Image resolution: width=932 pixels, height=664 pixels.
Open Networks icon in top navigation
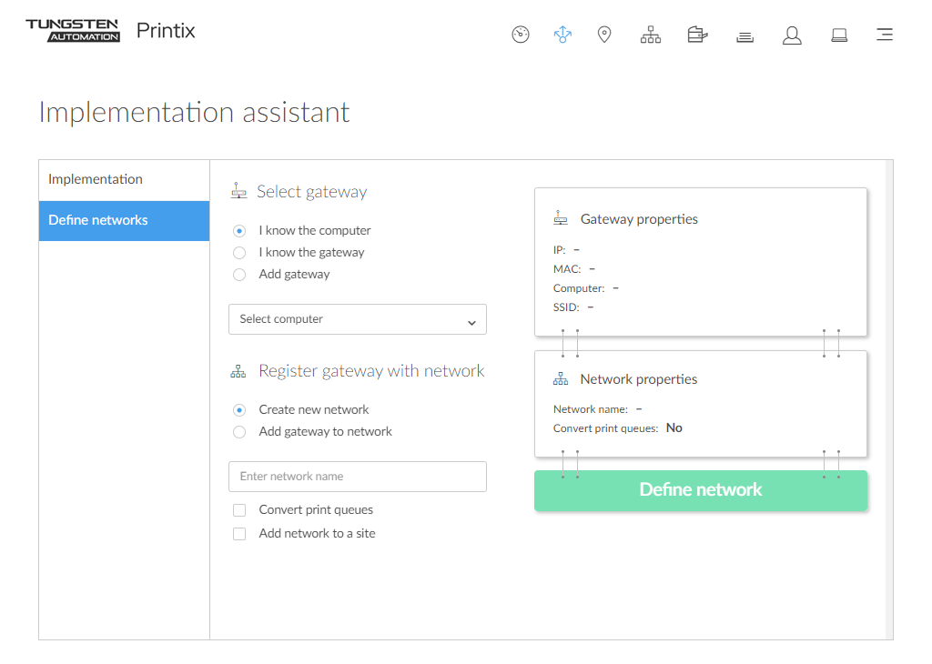point(651,35)
